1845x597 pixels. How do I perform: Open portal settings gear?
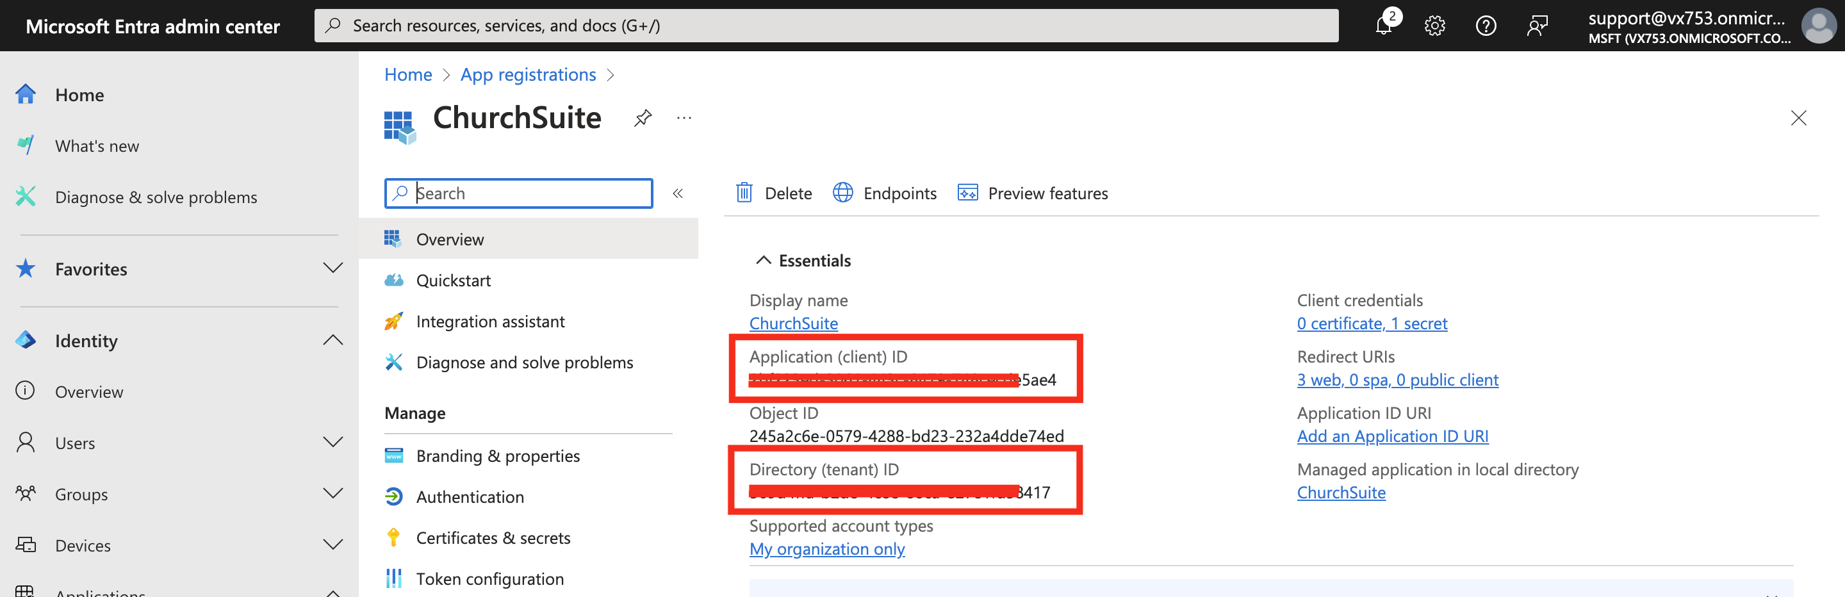(1434, 26)
